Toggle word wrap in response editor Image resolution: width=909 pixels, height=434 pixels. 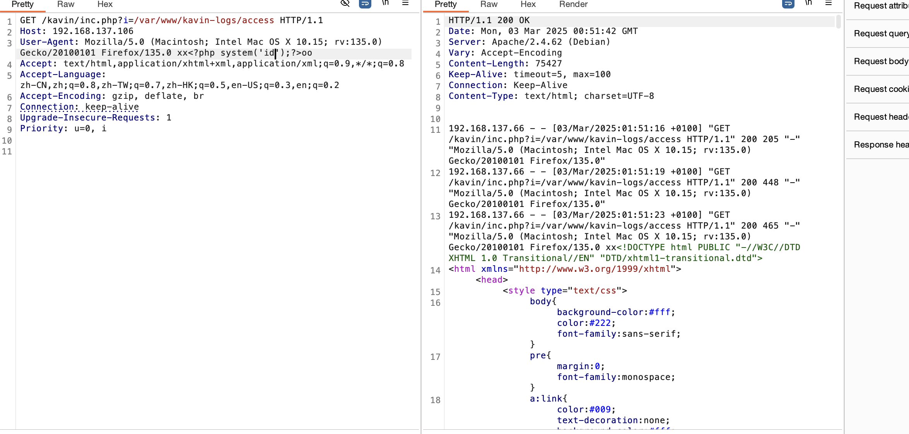788,3
